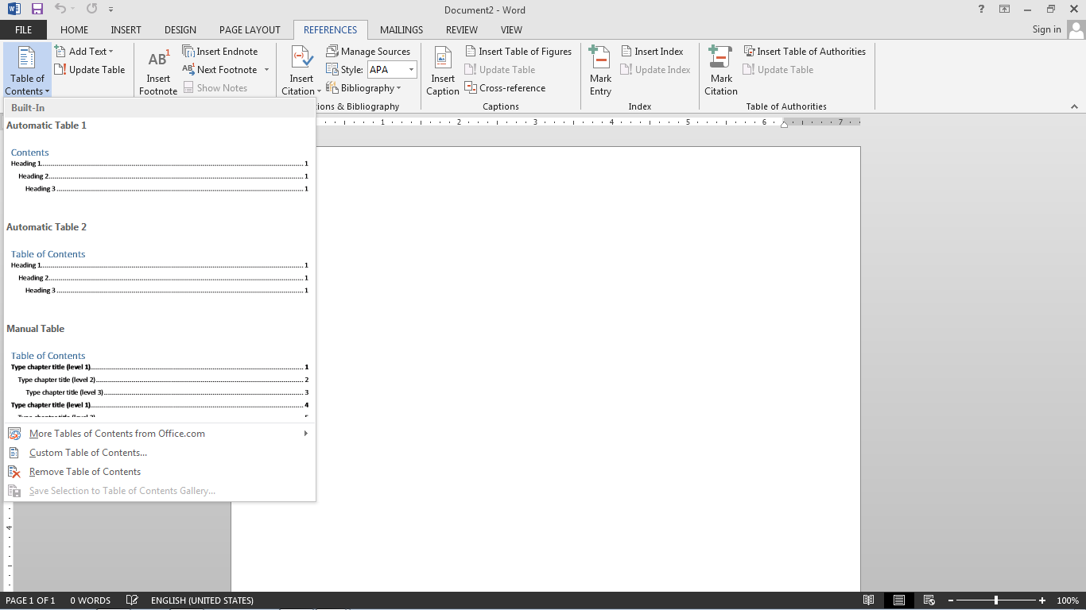Click the user account avatar icon
Image resolution: width=1086 pixels, height=610 pixels.
1076,30
